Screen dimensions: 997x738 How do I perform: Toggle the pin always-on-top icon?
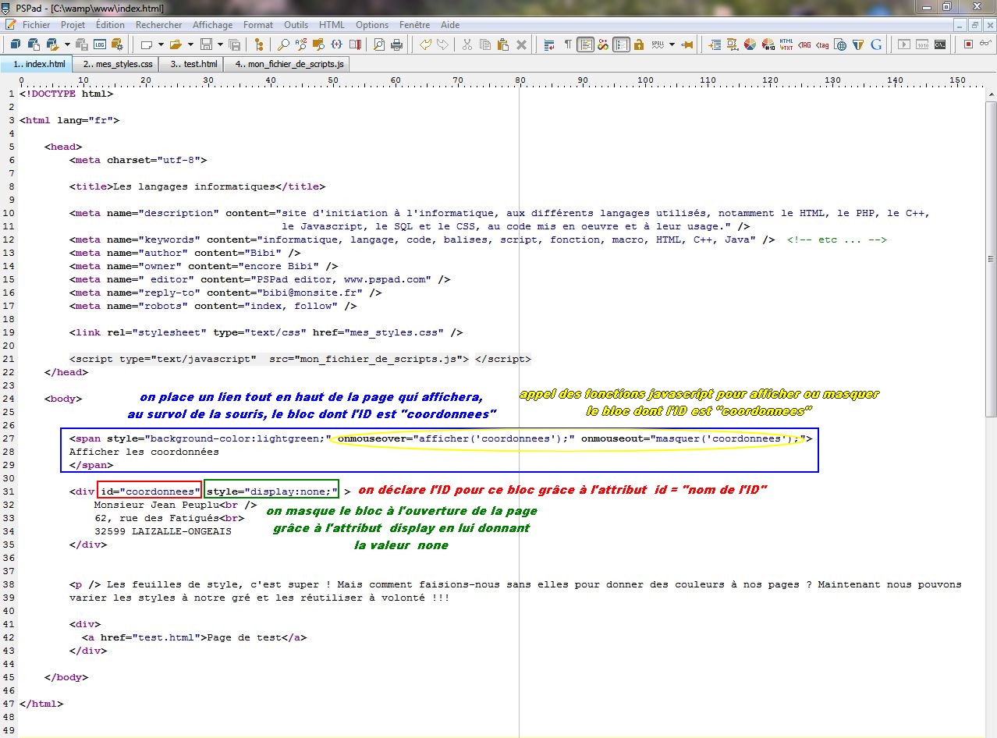click(687, 44)
